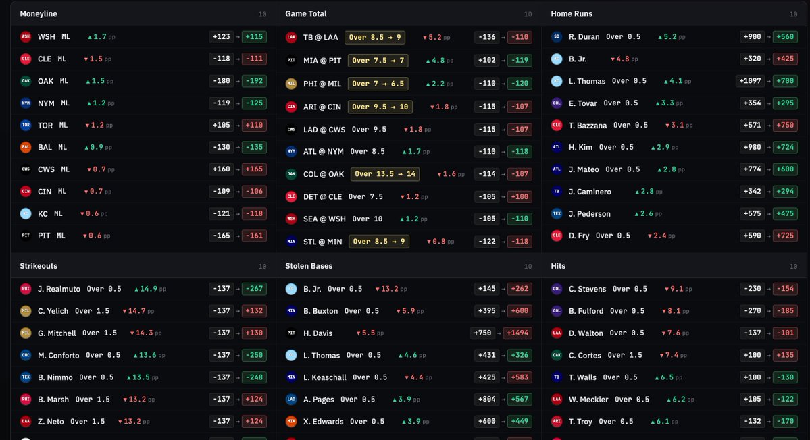Click the Over 9.5 → 10 badge for ARI @ CIN

coord(380,107)
